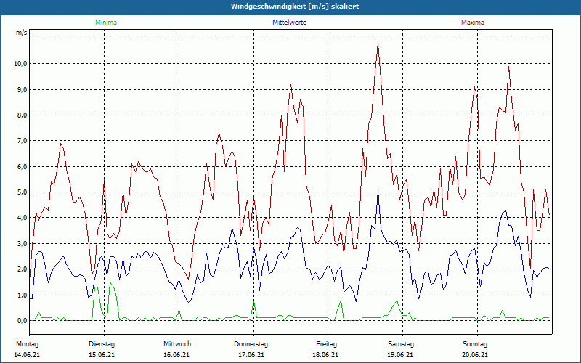The image size is (581, 363).
Task: Click the '20.06.21' date label
Action: pos(475,355)
